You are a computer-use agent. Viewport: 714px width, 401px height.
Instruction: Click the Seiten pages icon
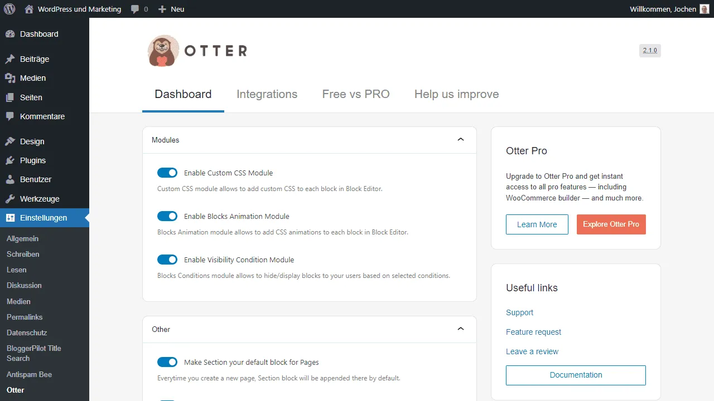point(10,97)
